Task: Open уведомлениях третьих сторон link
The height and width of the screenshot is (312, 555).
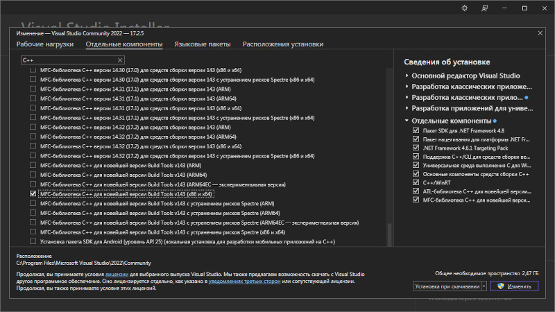Action: coord(245,281)
